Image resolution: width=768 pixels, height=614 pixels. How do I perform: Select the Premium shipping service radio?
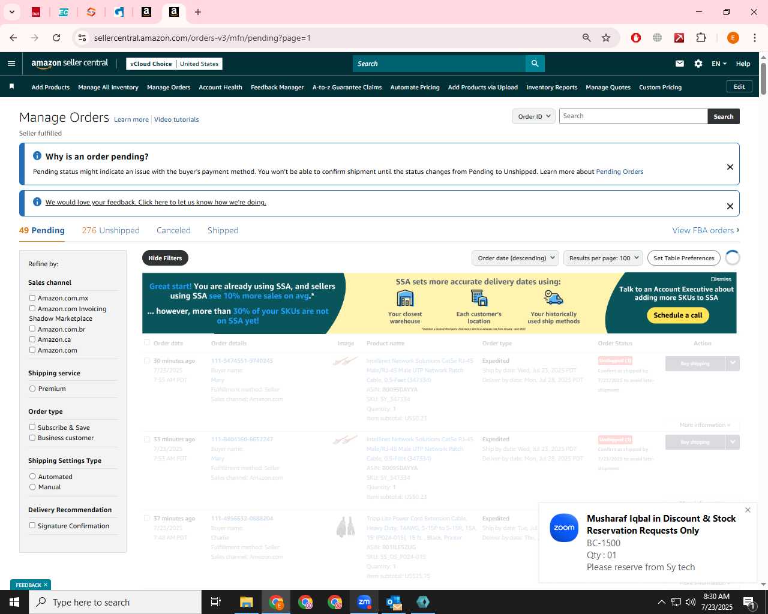[x=32, y=389]
